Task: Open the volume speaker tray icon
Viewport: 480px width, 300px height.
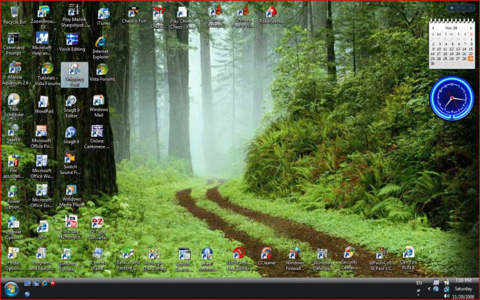Action: point(446,296)
